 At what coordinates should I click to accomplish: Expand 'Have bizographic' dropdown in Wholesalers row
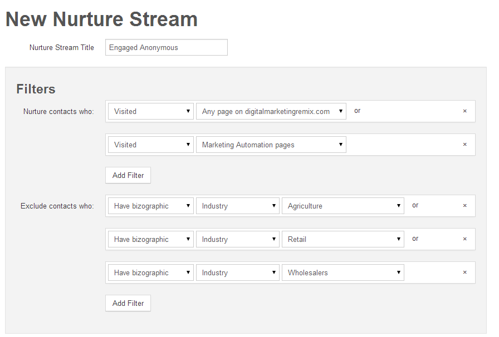[x=150, y=272]
